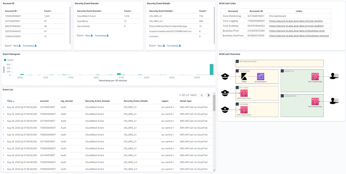Image resolution: width=346 pixels, height=174 pixels.
Task: Click the Kibana icon in the overview diagram
Action: (244, 76)
